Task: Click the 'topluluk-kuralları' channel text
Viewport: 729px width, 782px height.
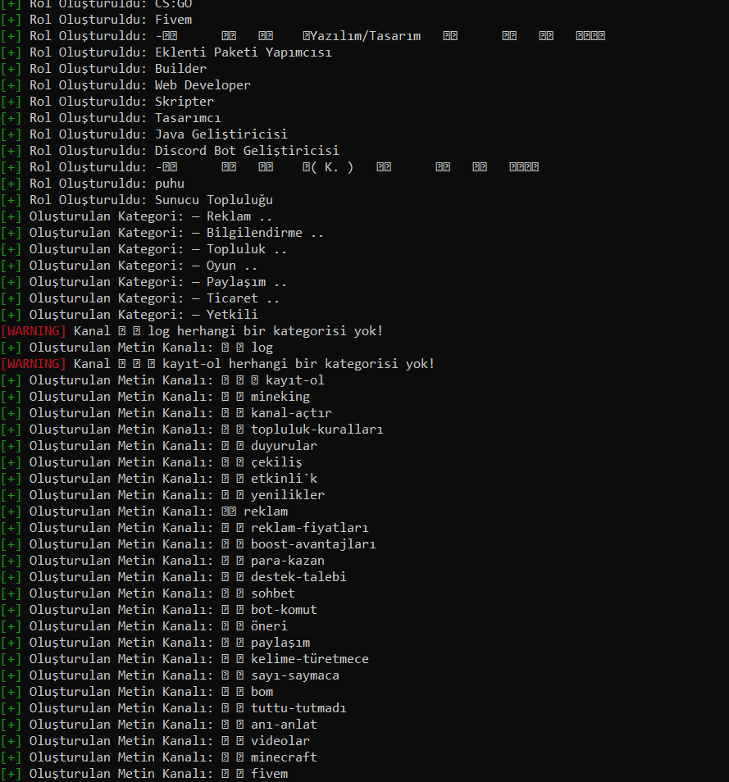Action: (x=317, y=430)
